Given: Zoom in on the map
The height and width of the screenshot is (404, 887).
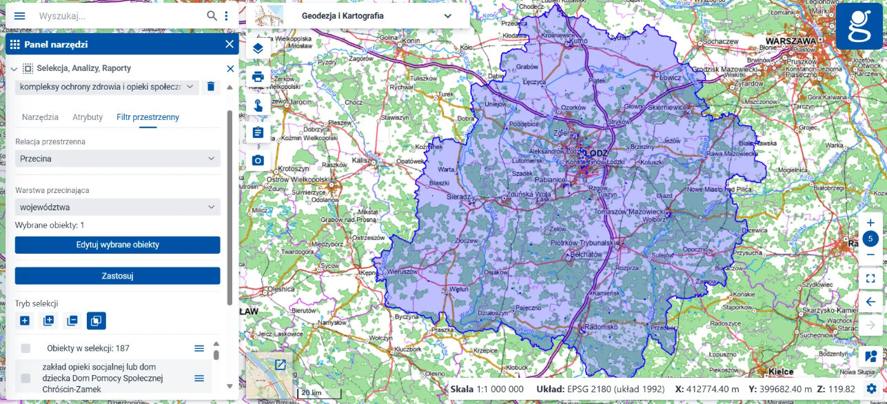Looking at the screenshot, I should [870, 223].
